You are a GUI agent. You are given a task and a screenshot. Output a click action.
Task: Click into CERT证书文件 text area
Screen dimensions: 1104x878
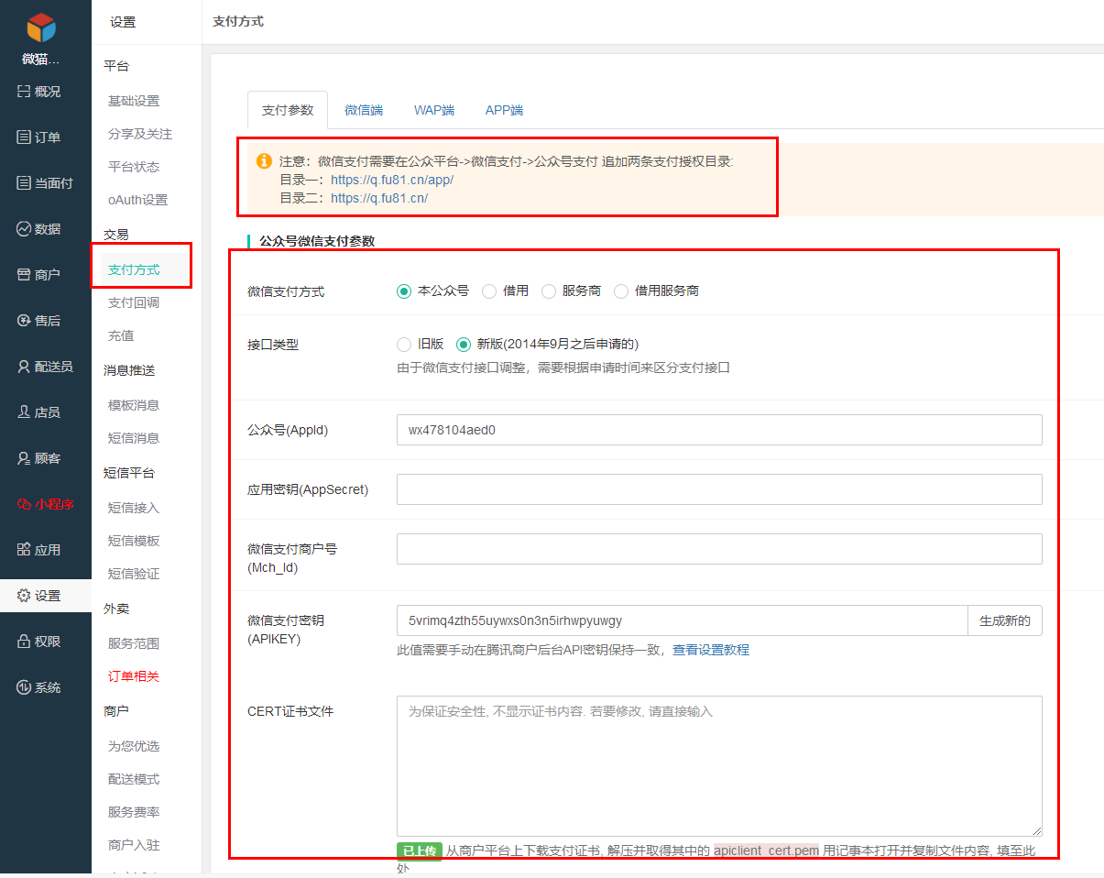719,766
